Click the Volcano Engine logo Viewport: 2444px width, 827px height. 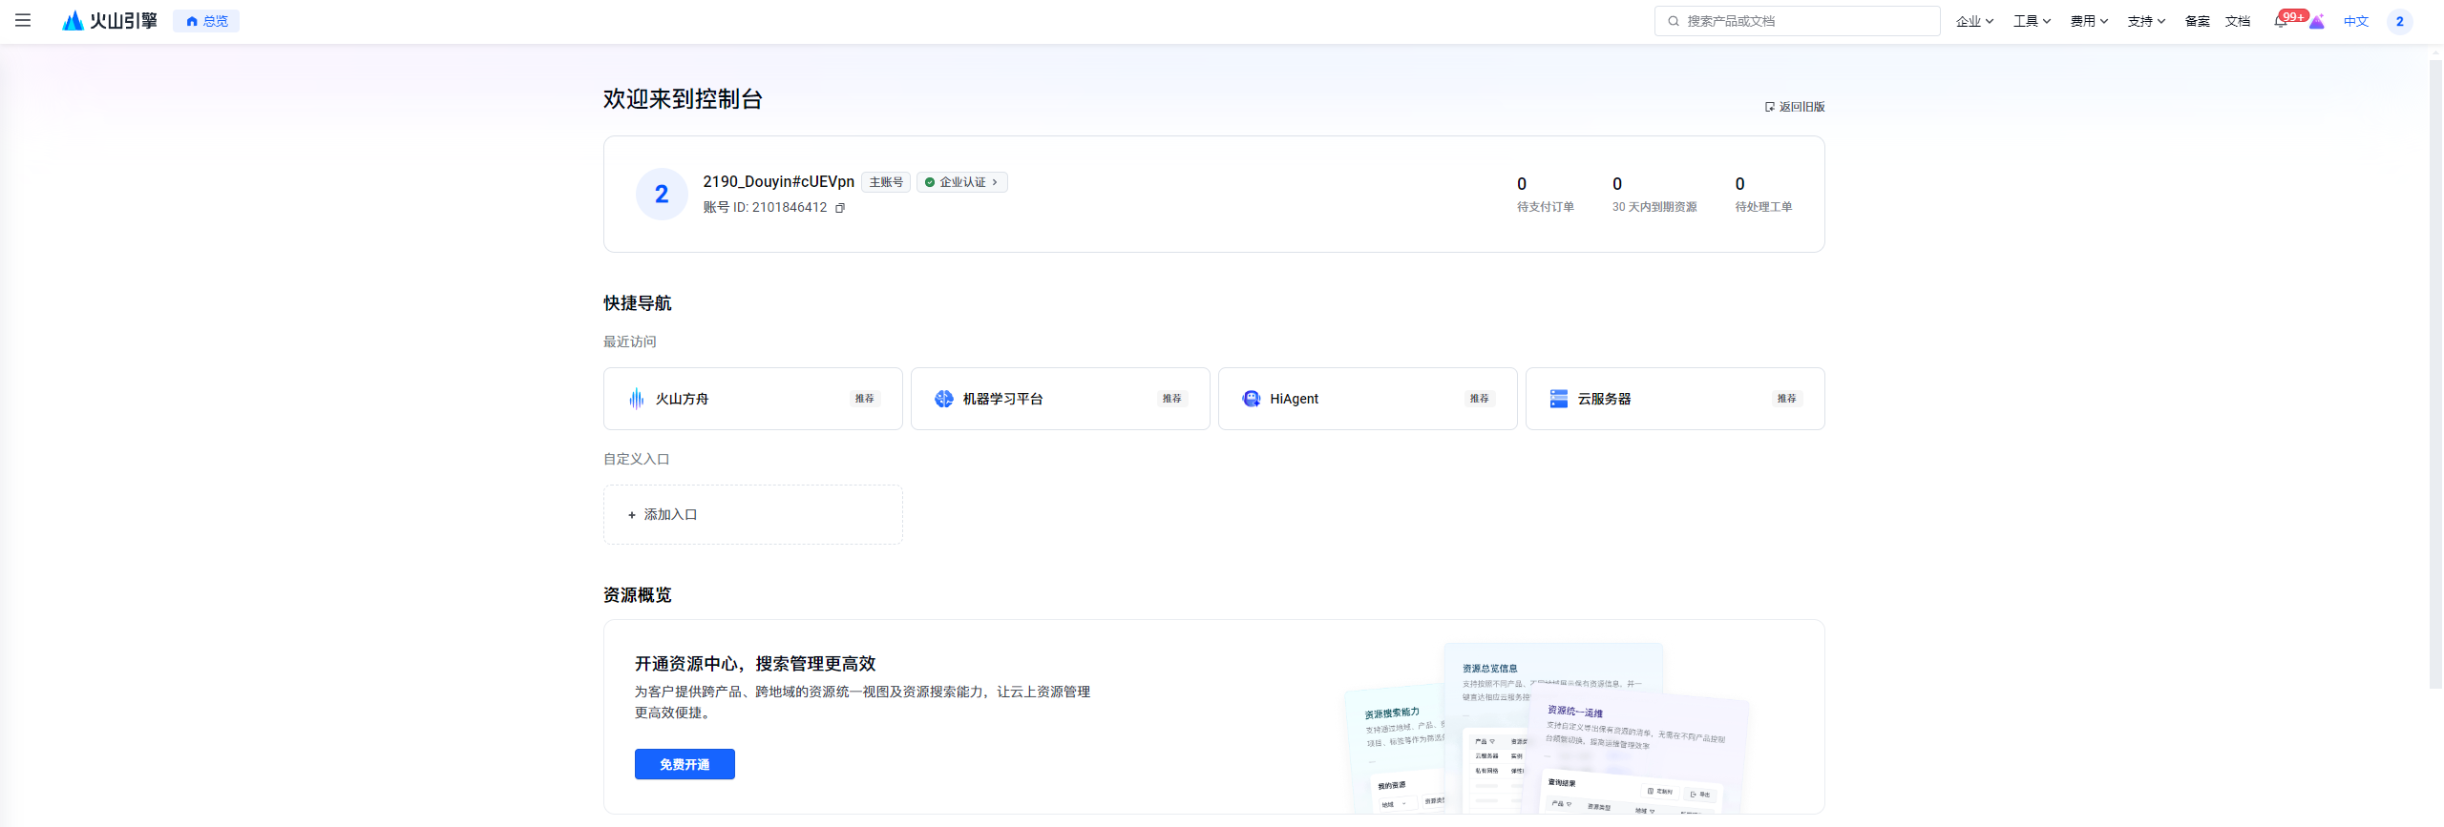[110, 20]
